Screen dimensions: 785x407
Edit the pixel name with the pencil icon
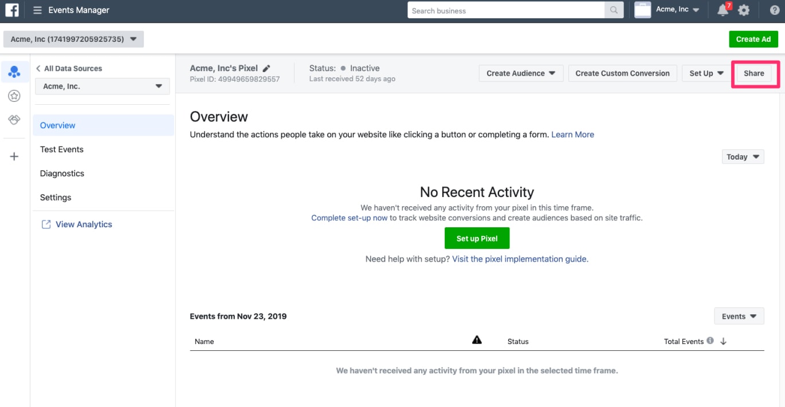coord(266,68)
